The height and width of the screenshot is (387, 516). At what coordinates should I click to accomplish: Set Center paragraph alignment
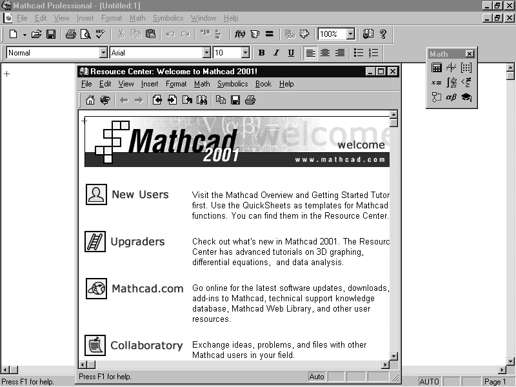coord(325,53)
